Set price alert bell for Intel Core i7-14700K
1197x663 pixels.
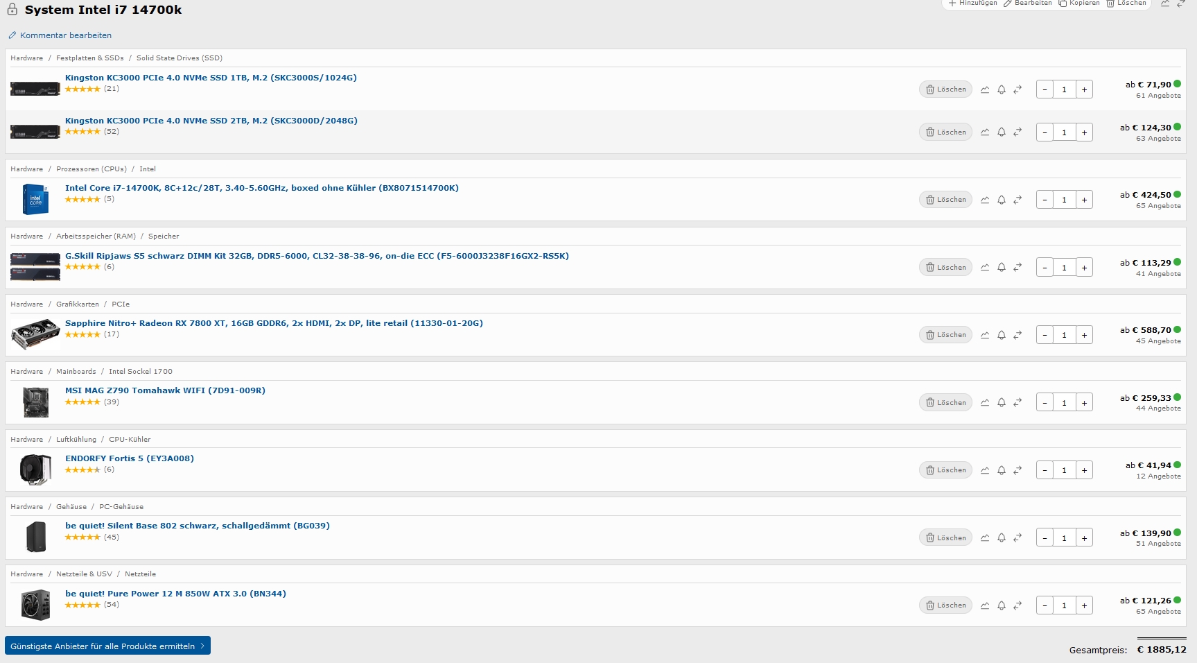point(1002,200)
